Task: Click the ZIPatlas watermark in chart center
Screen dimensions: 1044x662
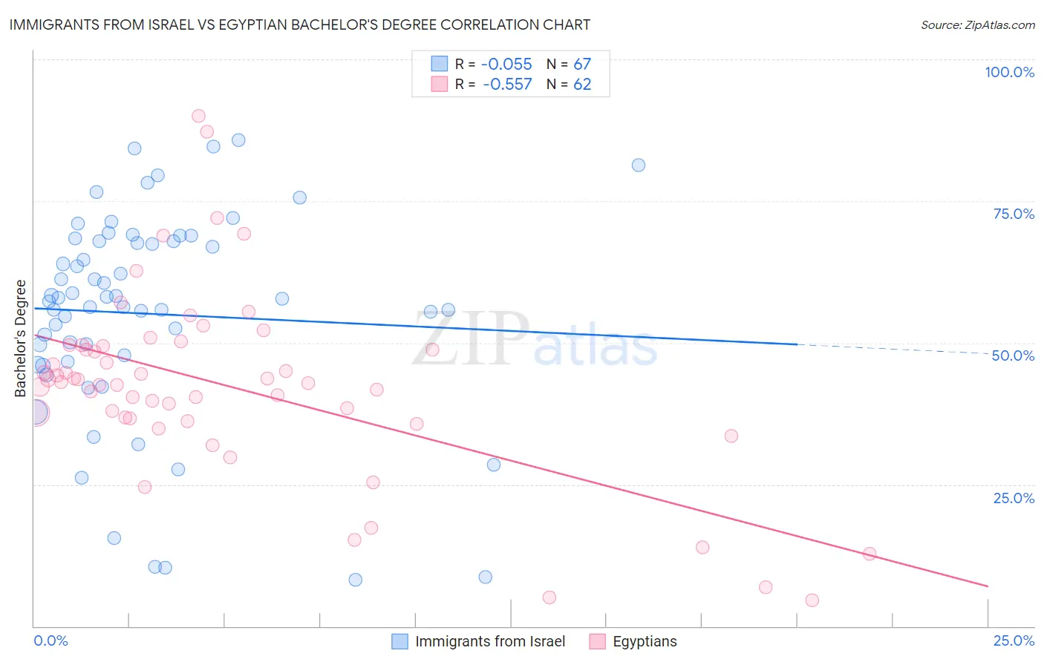Action: 535,338
